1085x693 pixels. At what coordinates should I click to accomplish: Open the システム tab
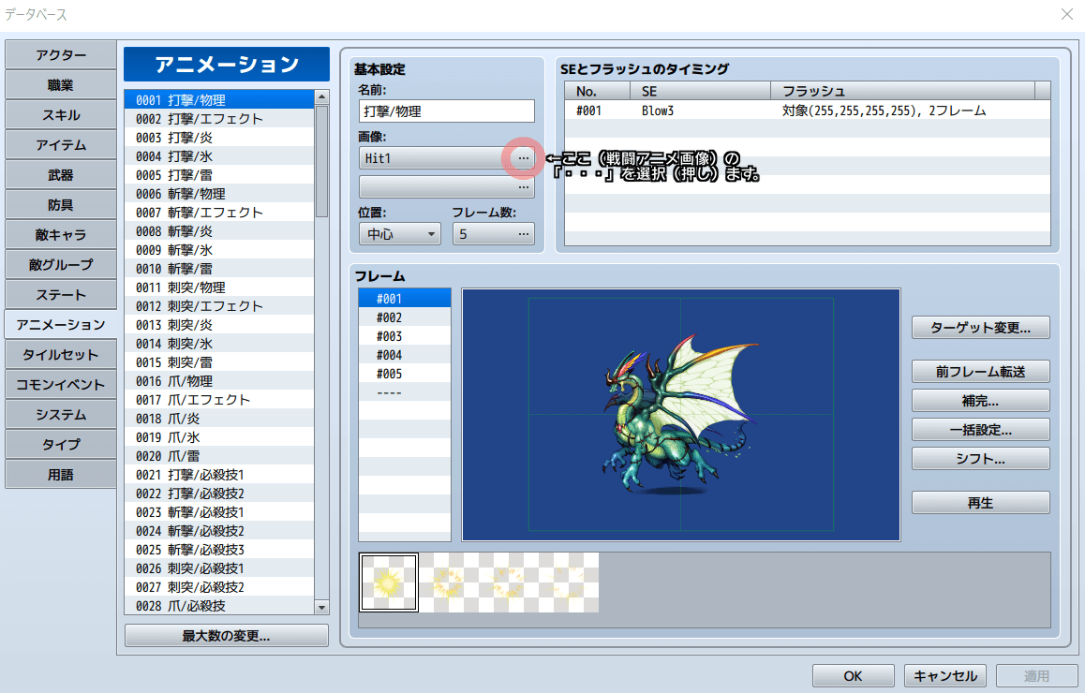pos(61,414)
